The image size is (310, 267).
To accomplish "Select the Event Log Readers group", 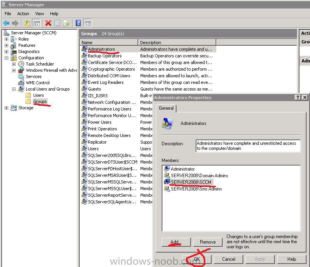I will [x=105, y=82].
